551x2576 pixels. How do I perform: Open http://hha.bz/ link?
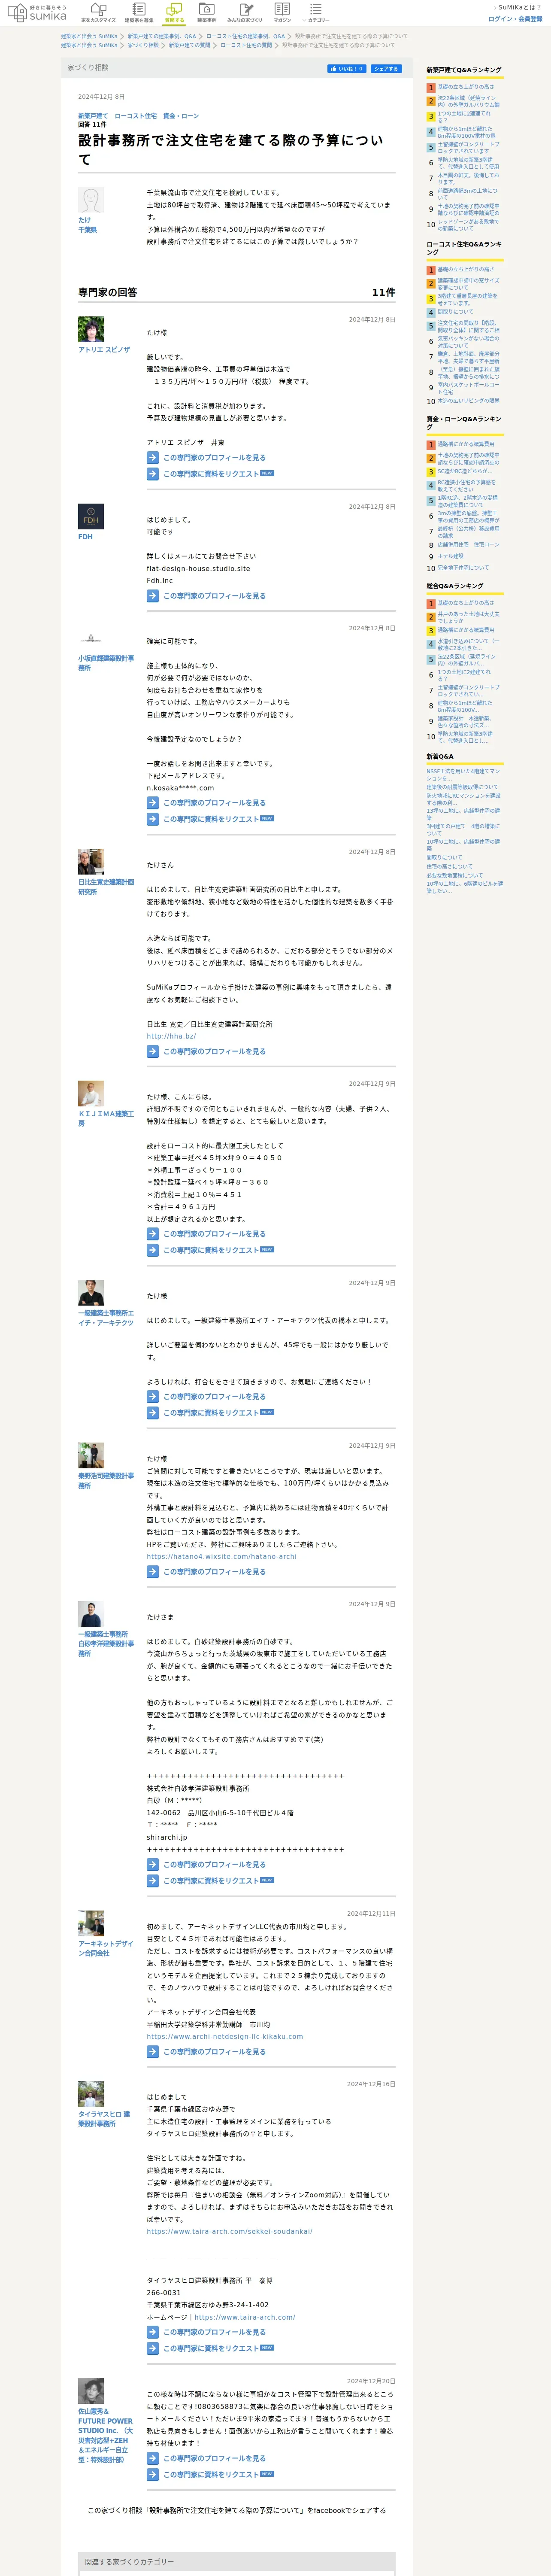tap(171, 1036)
